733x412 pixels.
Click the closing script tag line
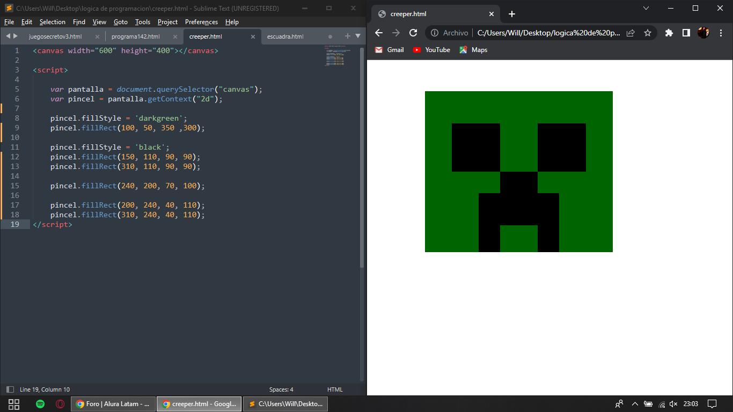coord(52,224)
